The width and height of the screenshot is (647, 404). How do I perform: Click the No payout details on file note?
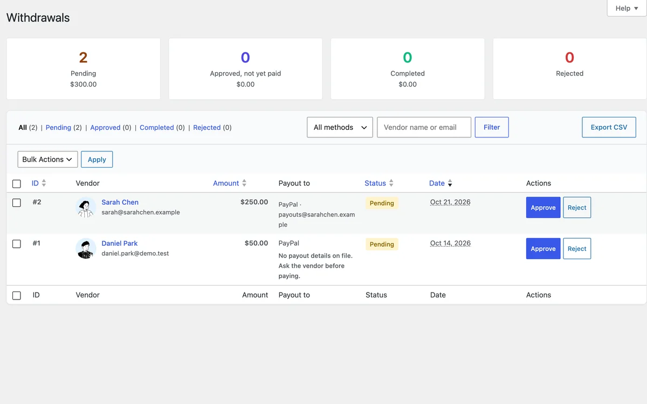tap(315, 266)
